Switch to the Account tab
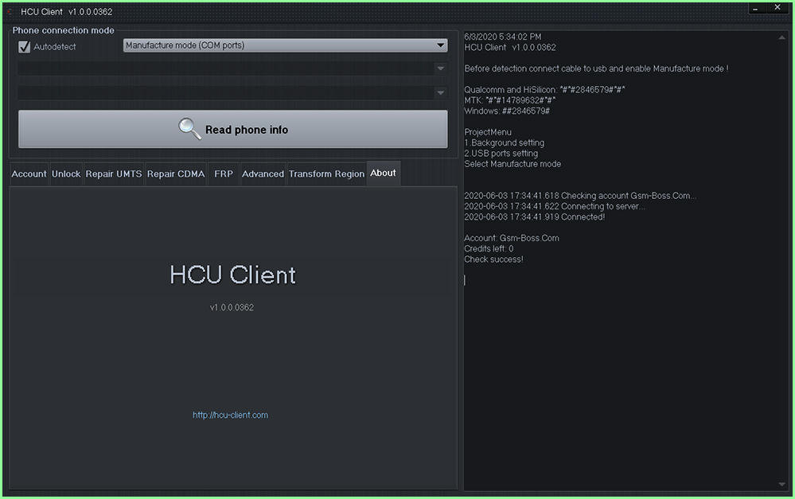The height and width of the screenshot is (499, 795). (29, 174)
